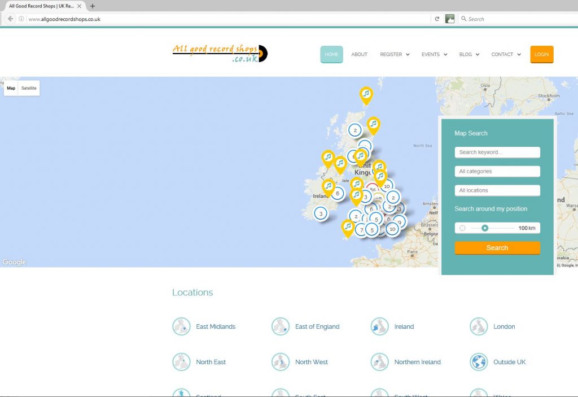This screenshot has height=397, width=578.
Task: Click the Google logo on the map
Action: (14, 262)
